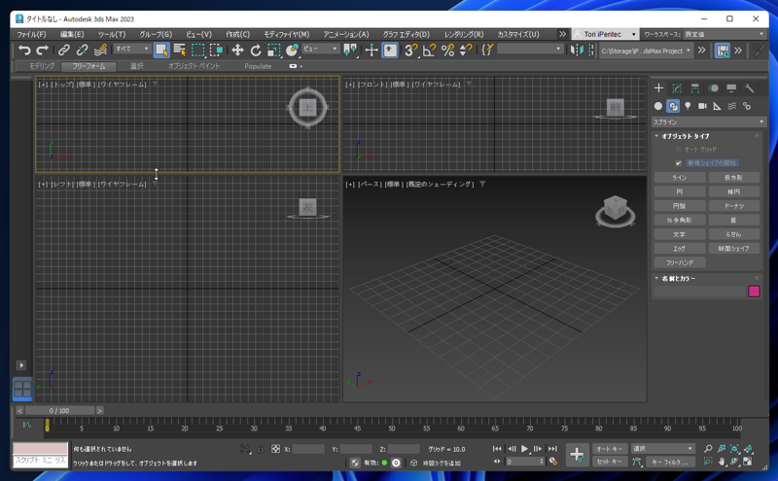Open the ワークスペース 既定値 dropdown
The height and width of the screenshot is (481, 778).
(725, 34)
